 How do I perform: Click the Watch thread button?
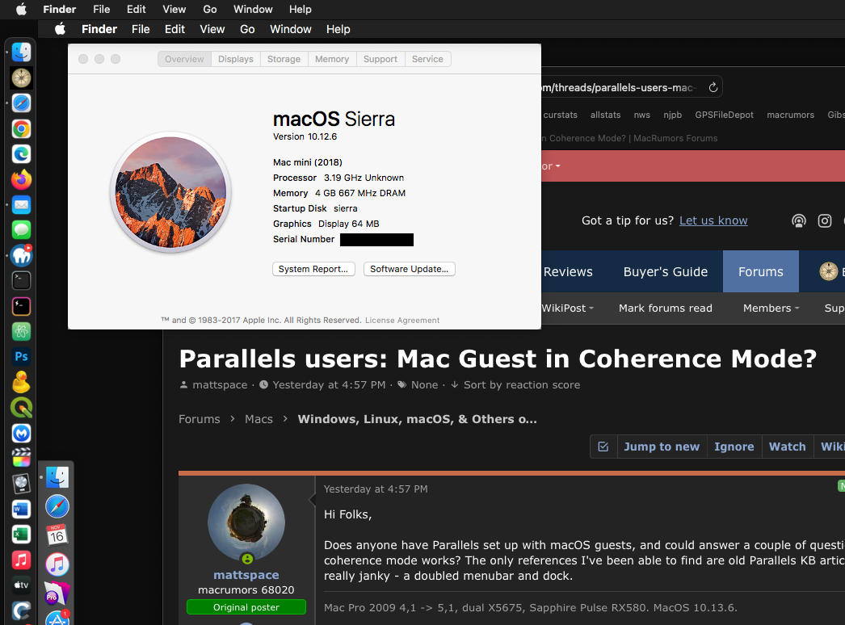pos(788,447)
